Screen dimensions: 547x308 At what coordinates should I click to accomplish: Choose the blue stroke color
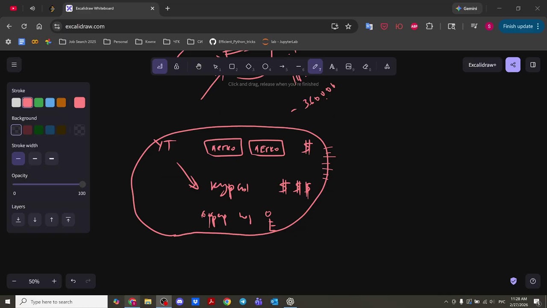[50, 103]
